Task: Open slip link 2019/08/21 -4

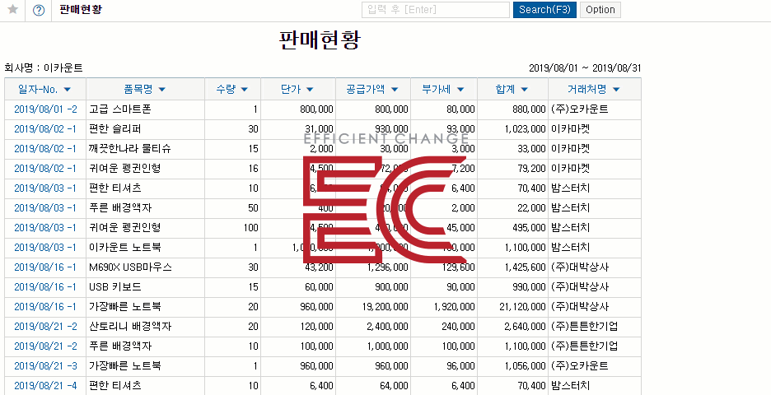Action: pos(46,386)
